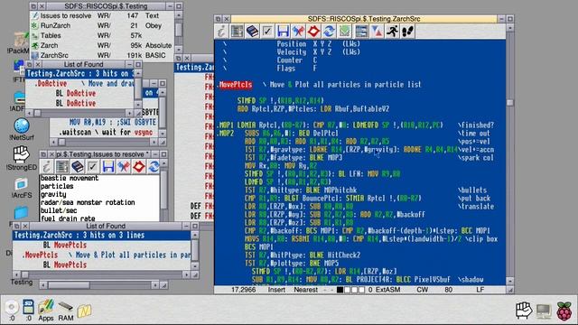Screen dimensions: 578x325
Task: Click the red highlighted .MovePtcls label in code
Action: coord(236,85)
